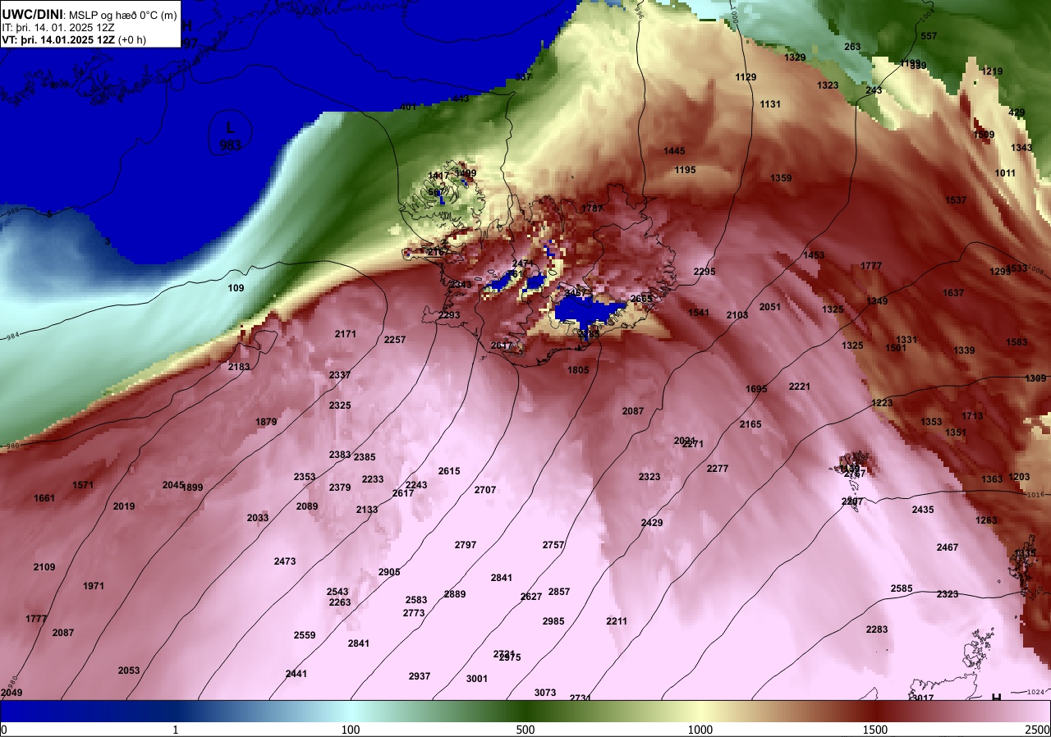Click the 1805 value south of Iceland

click(578, 370)
